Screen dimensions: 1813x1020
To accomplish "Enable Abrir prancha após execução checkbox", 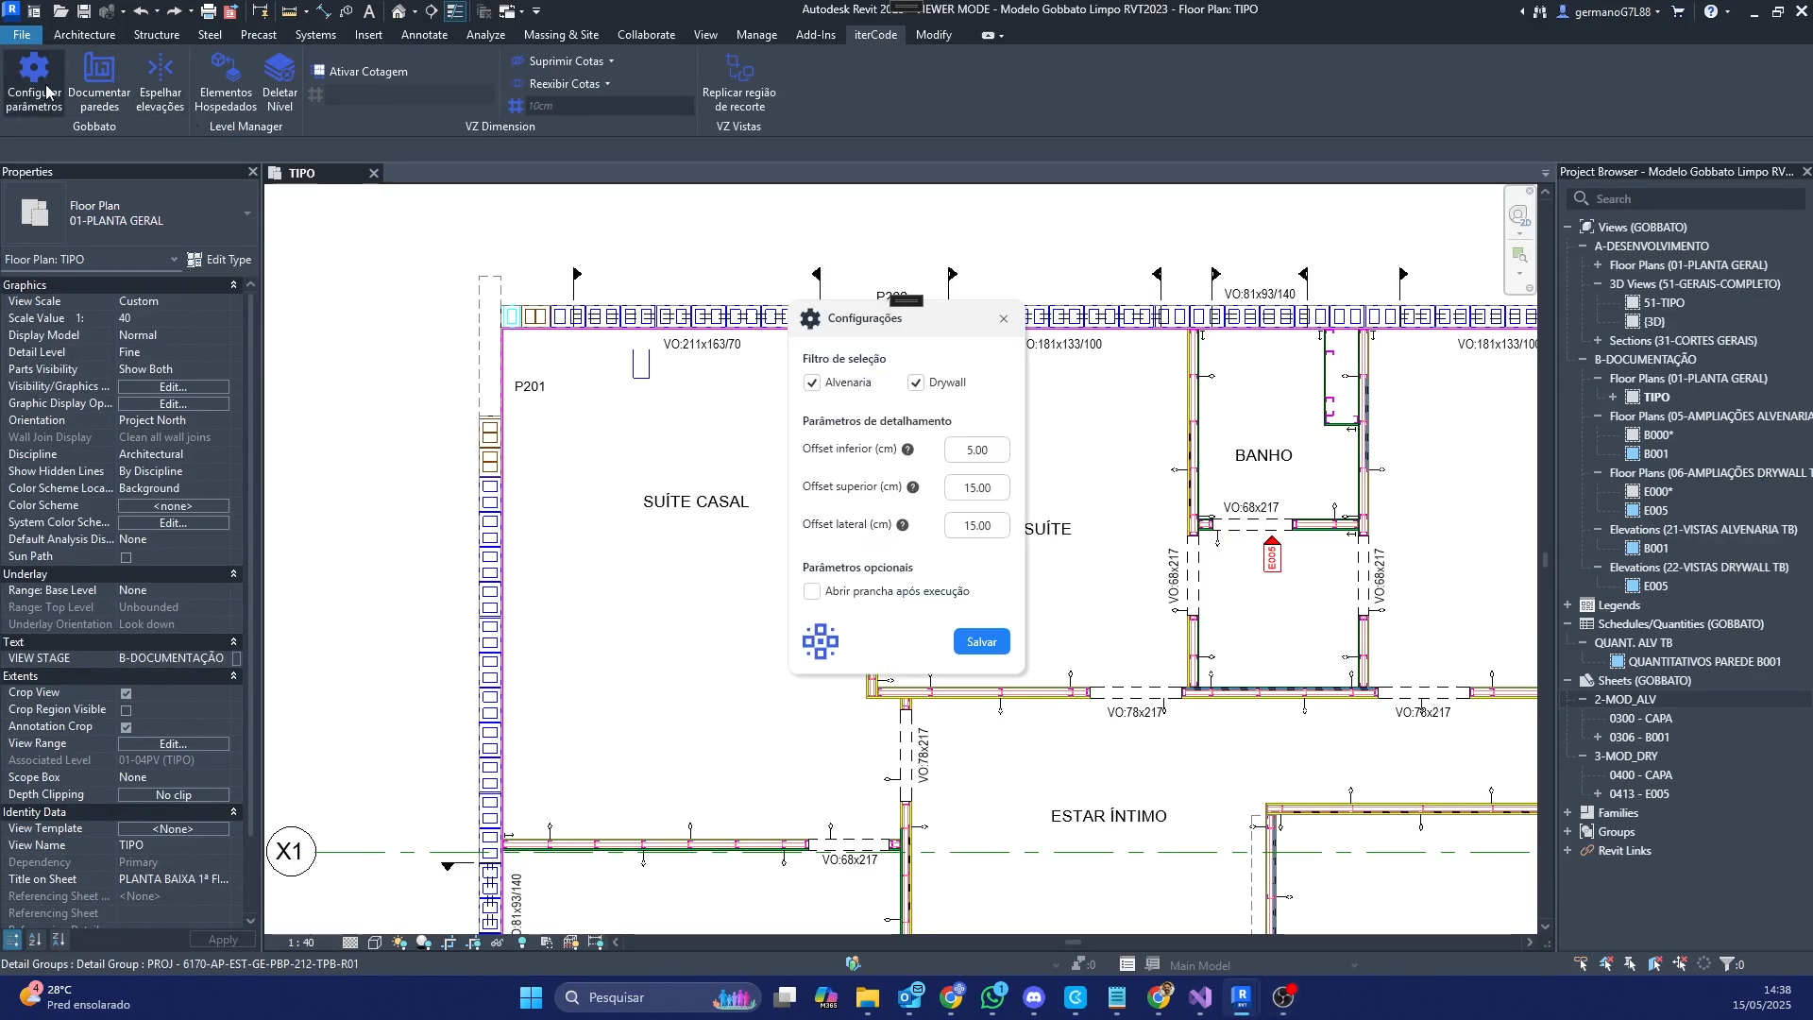I will 812,591.
